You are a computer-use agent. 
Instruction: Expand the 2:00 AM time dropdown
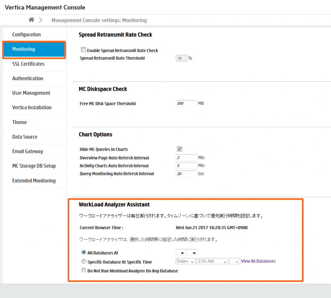tap(212, 261)
